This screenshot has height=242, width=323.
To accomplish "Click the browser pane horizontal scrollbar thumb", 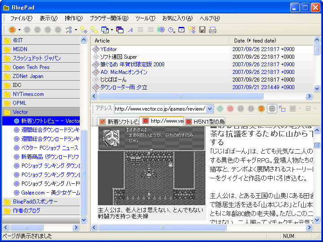I will 162,227.
